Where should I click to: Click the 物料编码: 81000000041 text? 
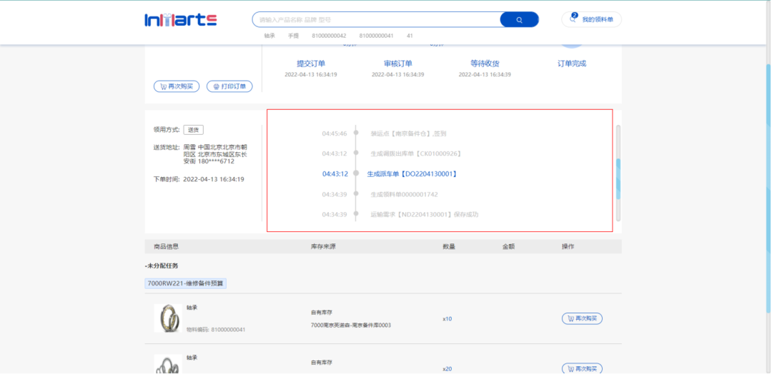(x=216, y=329)
